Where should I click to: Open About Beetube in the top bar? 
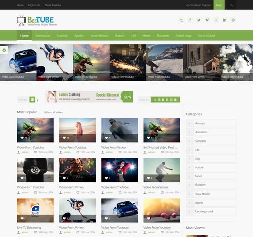coord(53,5)
